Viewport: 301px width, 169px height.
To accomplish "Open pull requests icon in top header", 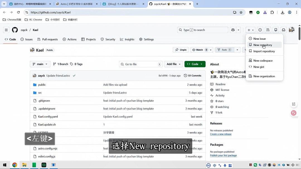I will (x=268, y=30).
